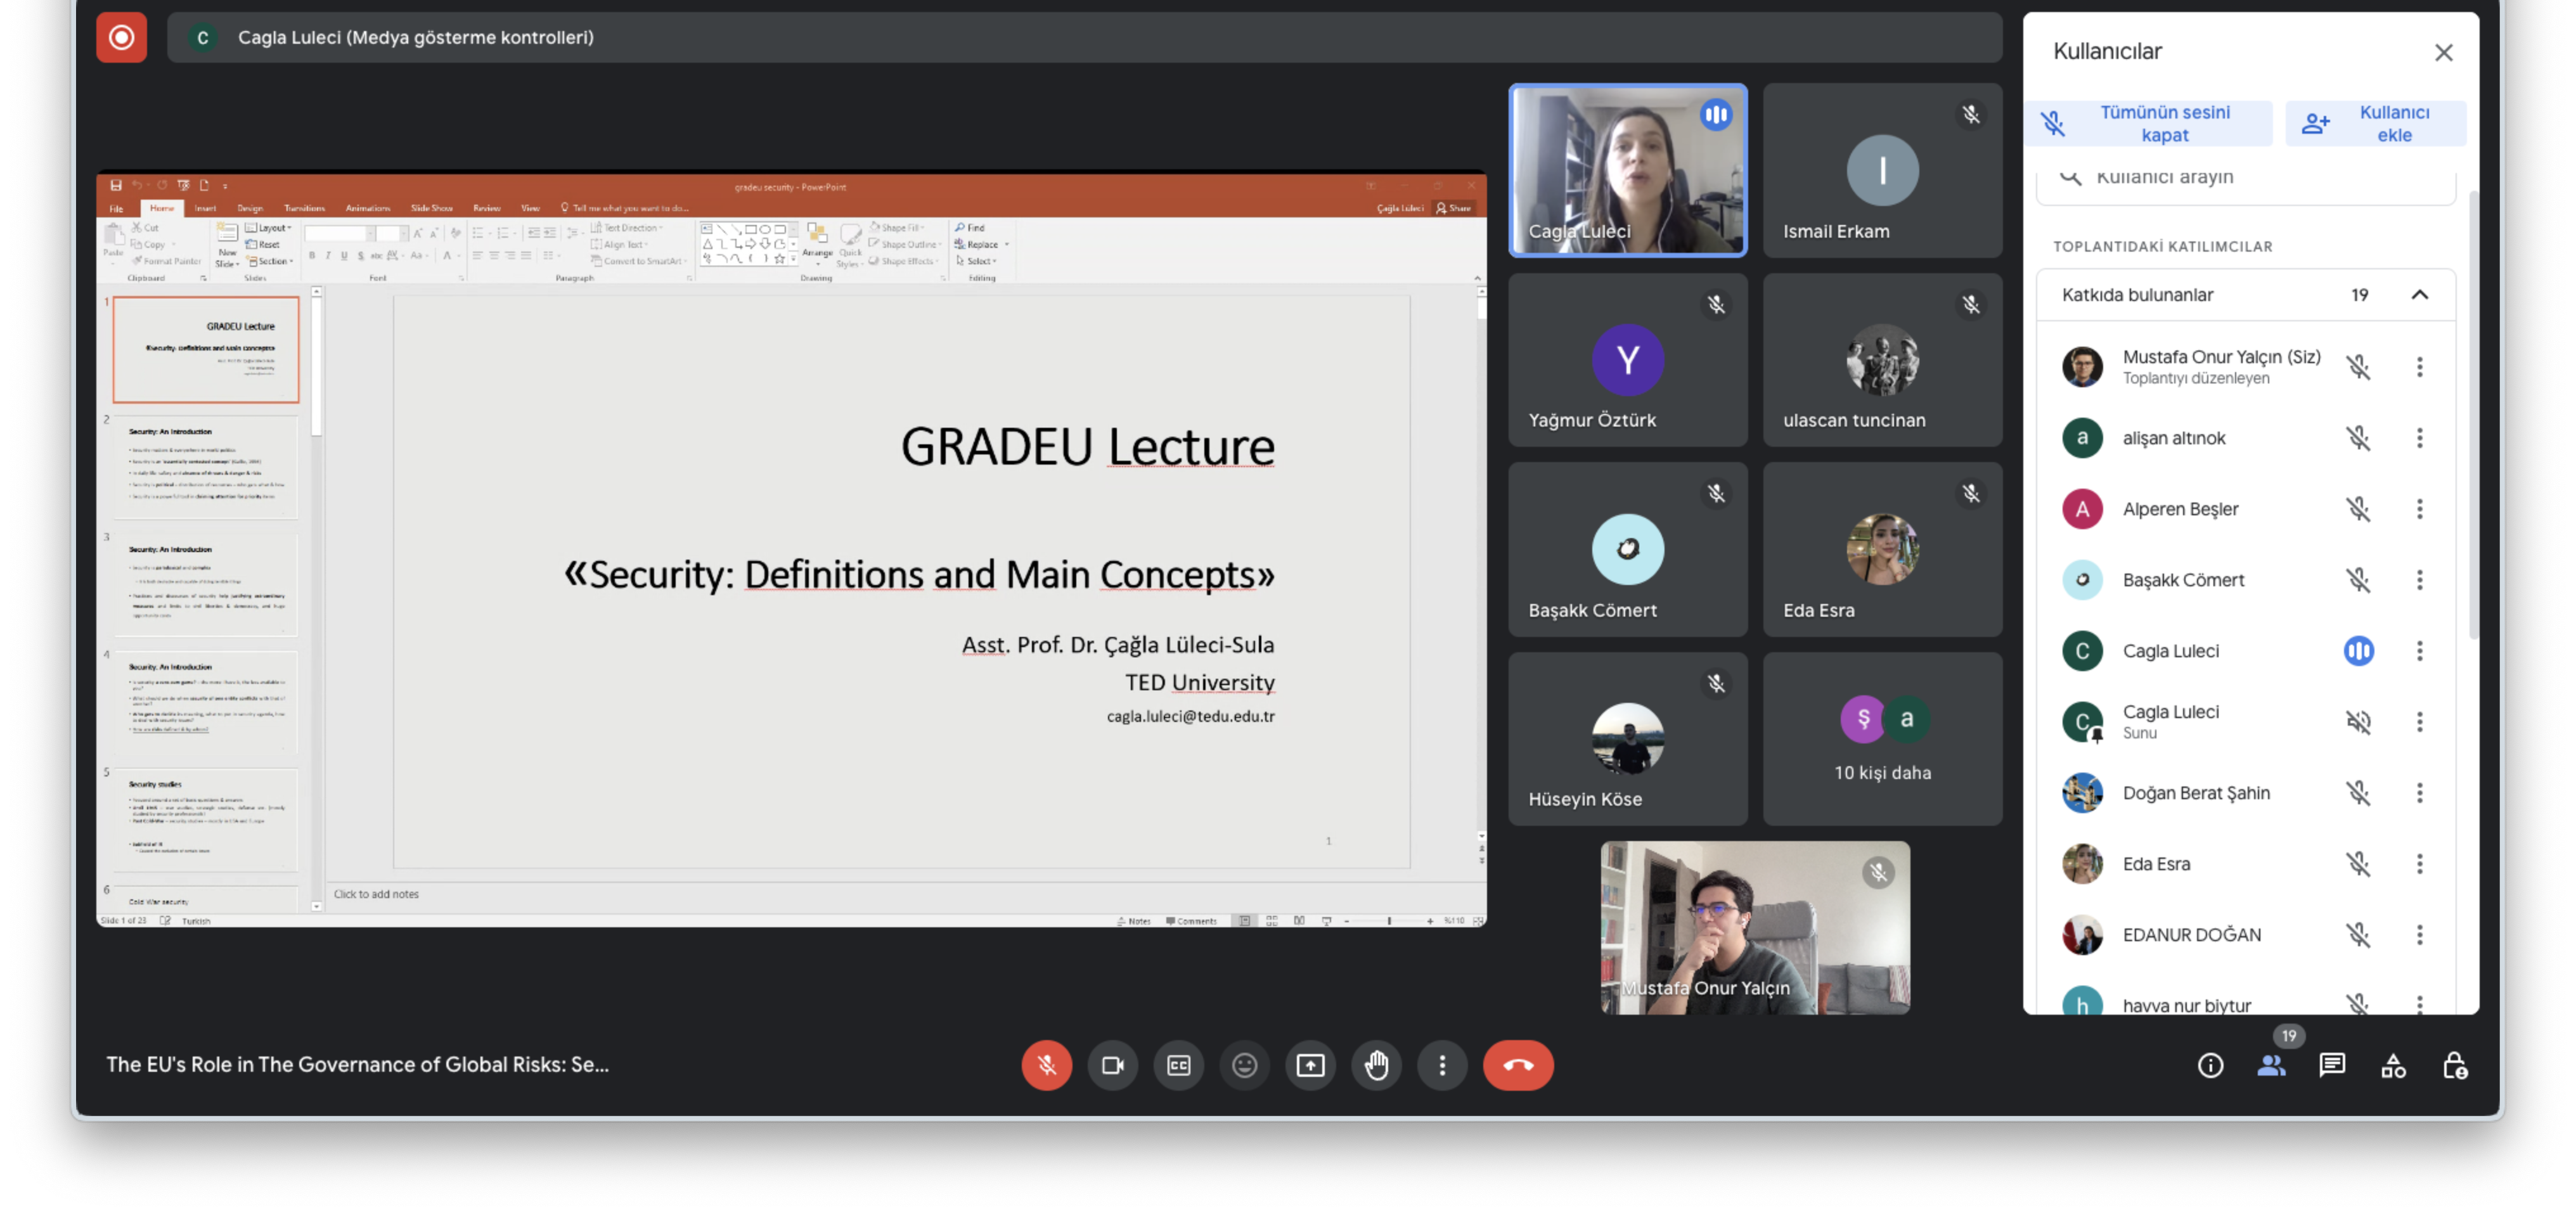Open the meeting details info icon
The image size is (2576, 1215).
2210,1065
